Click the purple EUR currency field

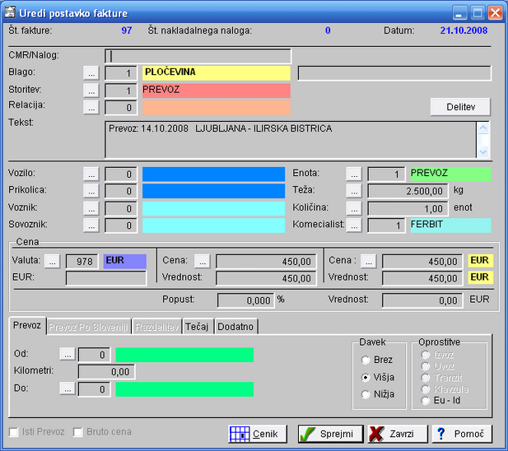[x=124, y=261]
